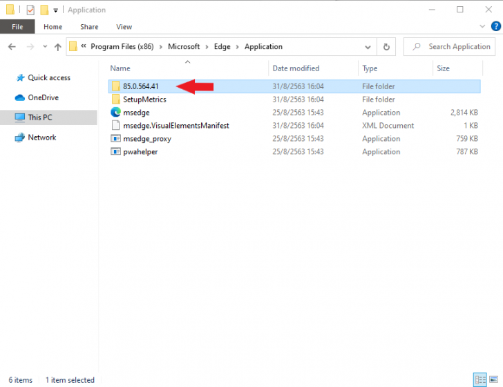Maximize the Application window
This screenshot has width=503, height=387.
(x=459, y=10)
